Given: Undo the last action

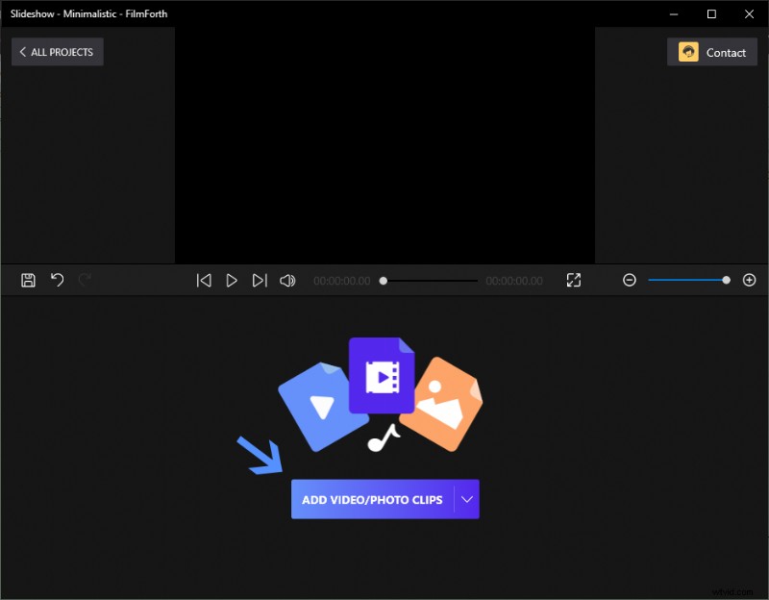Looking at the screenshot, I should pyautogui.click(x=57, y=280).
